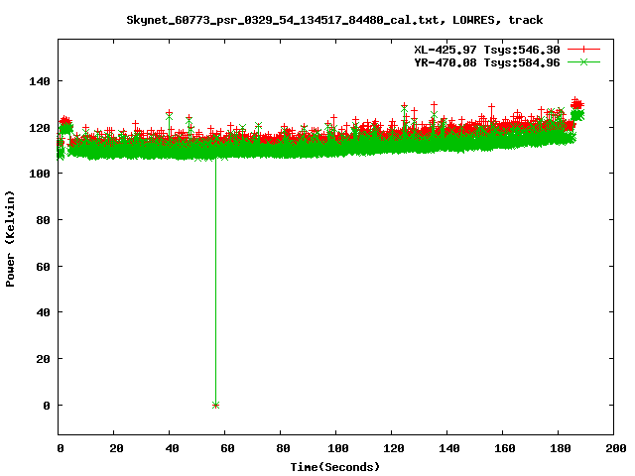Click the x-axis tick label 180
Viewport: 635px width, 476px height.
(561, 448)
